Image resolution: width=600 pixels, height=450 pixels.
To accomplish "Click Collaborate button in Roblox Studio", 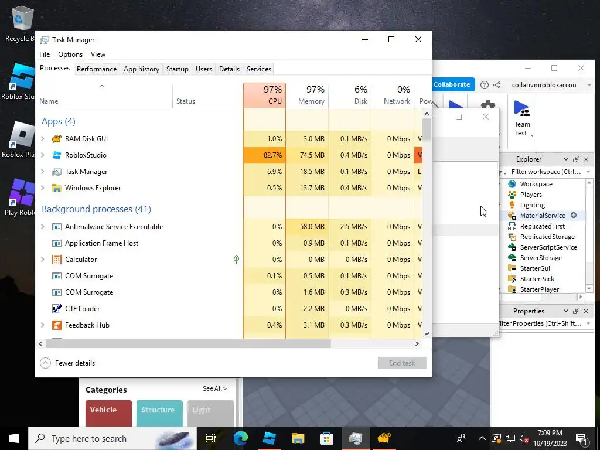I will click(x=452, y=84).
